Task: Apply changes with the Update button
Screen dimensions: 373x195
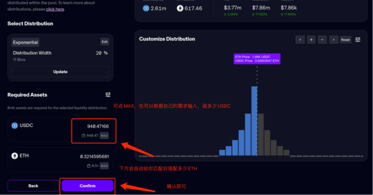Action: point(60,72)
